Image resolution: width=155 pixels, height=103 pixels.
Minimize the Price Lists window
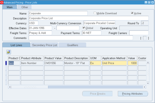click(x=146, y=3)
